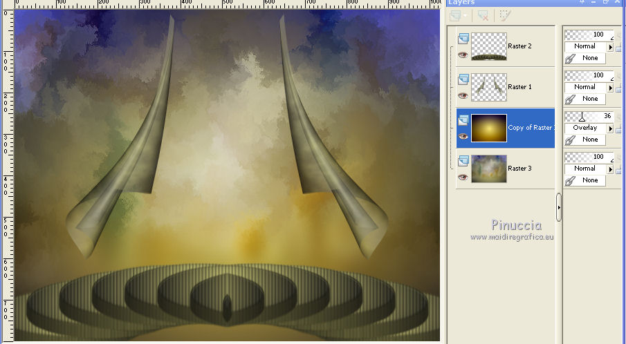
Task: Click the Copy of Raster opacity slider handle
Action: pos(582,117)
